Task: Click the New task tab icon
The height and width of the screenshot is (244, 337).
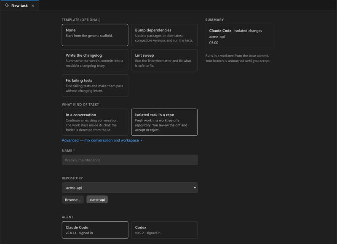Action: coord(7,5)
